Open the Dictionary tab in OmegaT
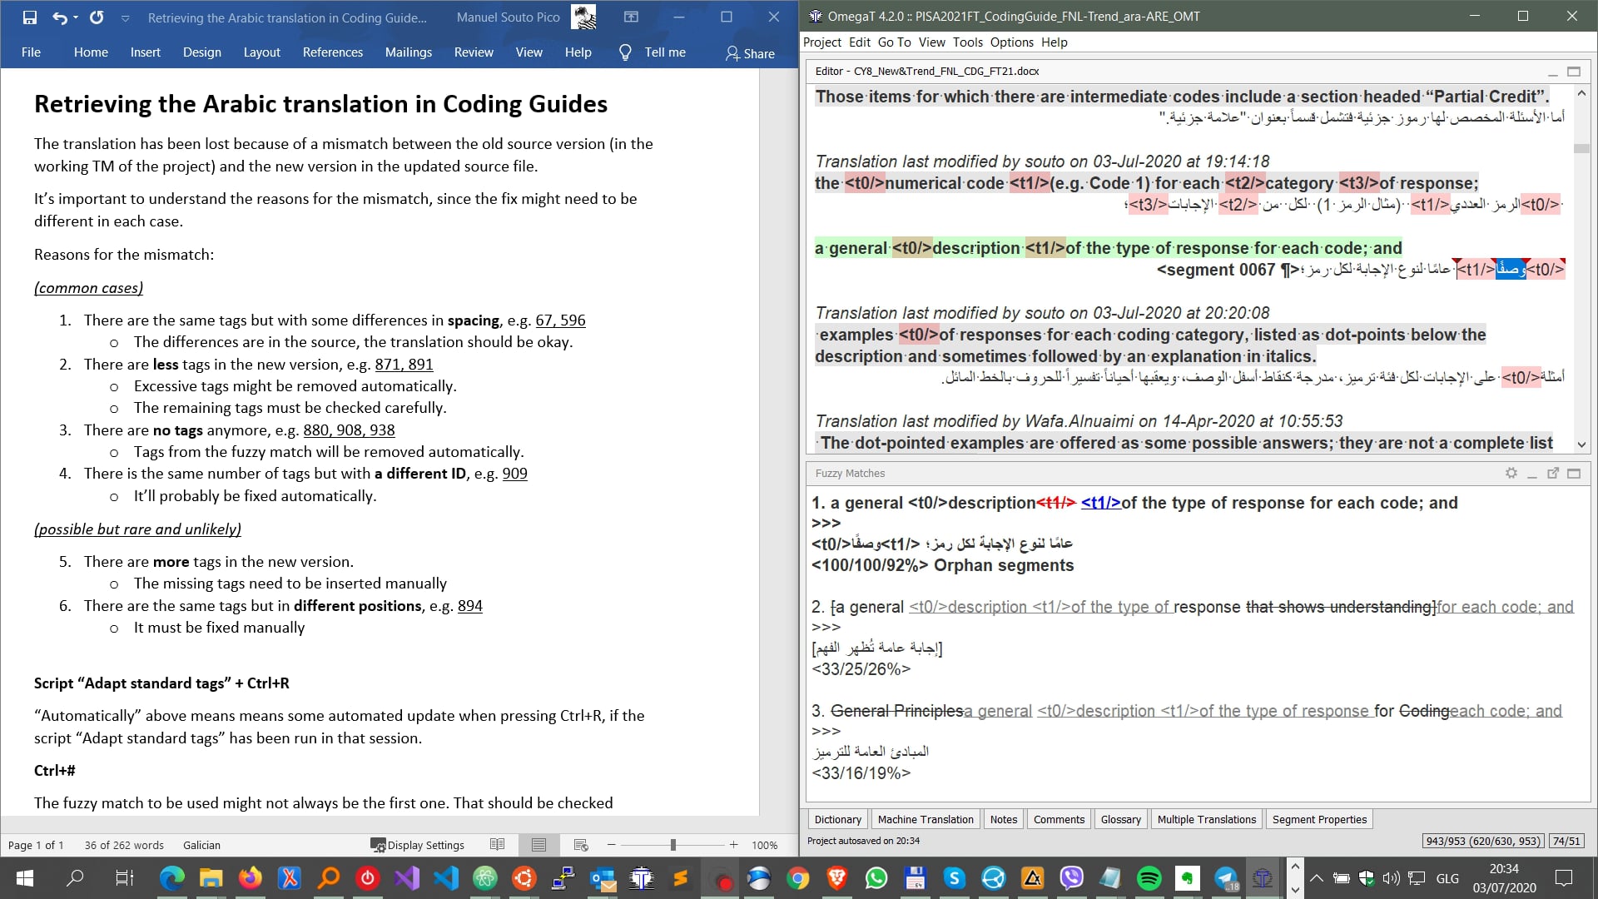The height and width of the screenshot is (899, 1598). coord(838,819)
